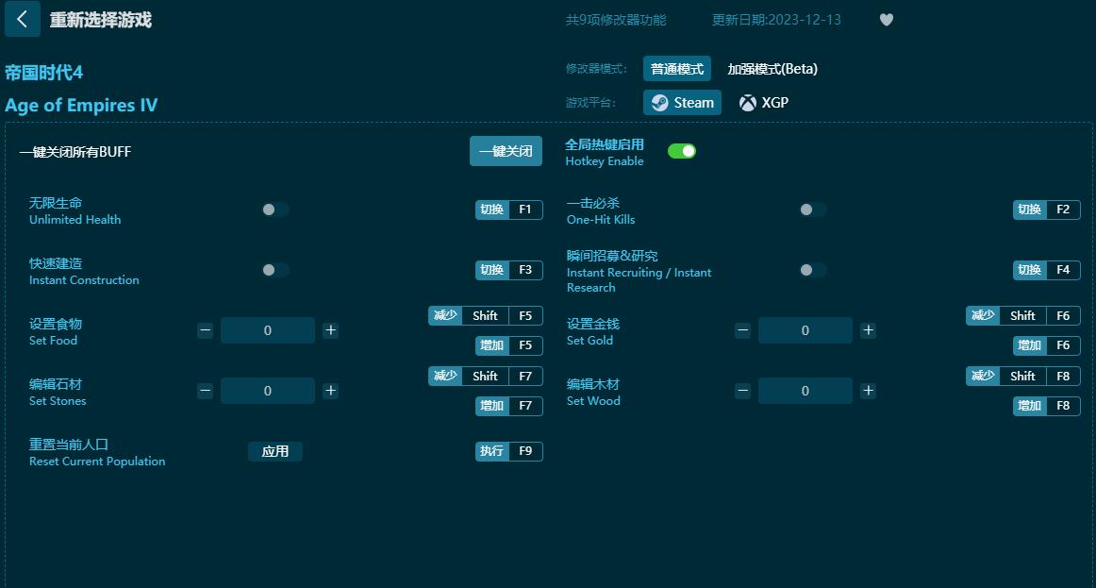The width and height of the screenshot is (1096, 588).
Task: Decrease Set Wood value with minus
Action: pyautogui.click(x=742, y=391)
